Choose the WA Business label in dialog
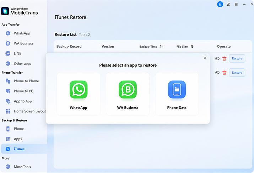This screenshot has width=254, height=173. [128, 108]
